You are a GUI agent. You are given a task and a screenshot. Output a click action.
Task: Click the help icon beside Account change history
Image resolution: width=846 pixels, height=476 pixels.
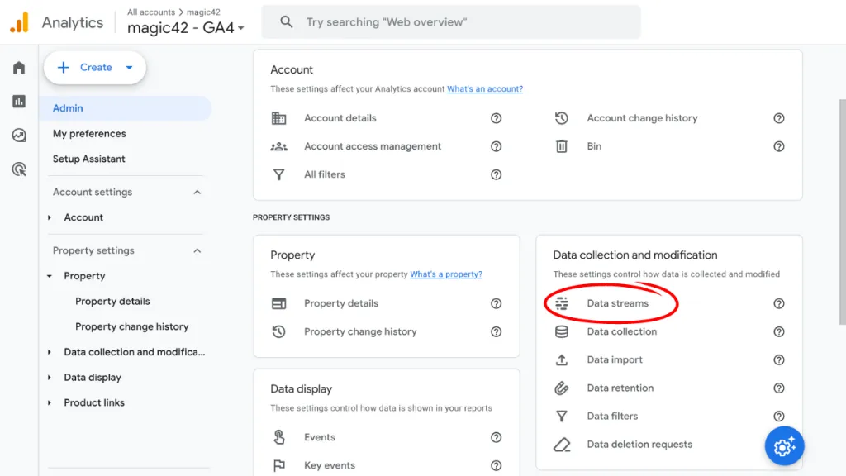(778, 118)
